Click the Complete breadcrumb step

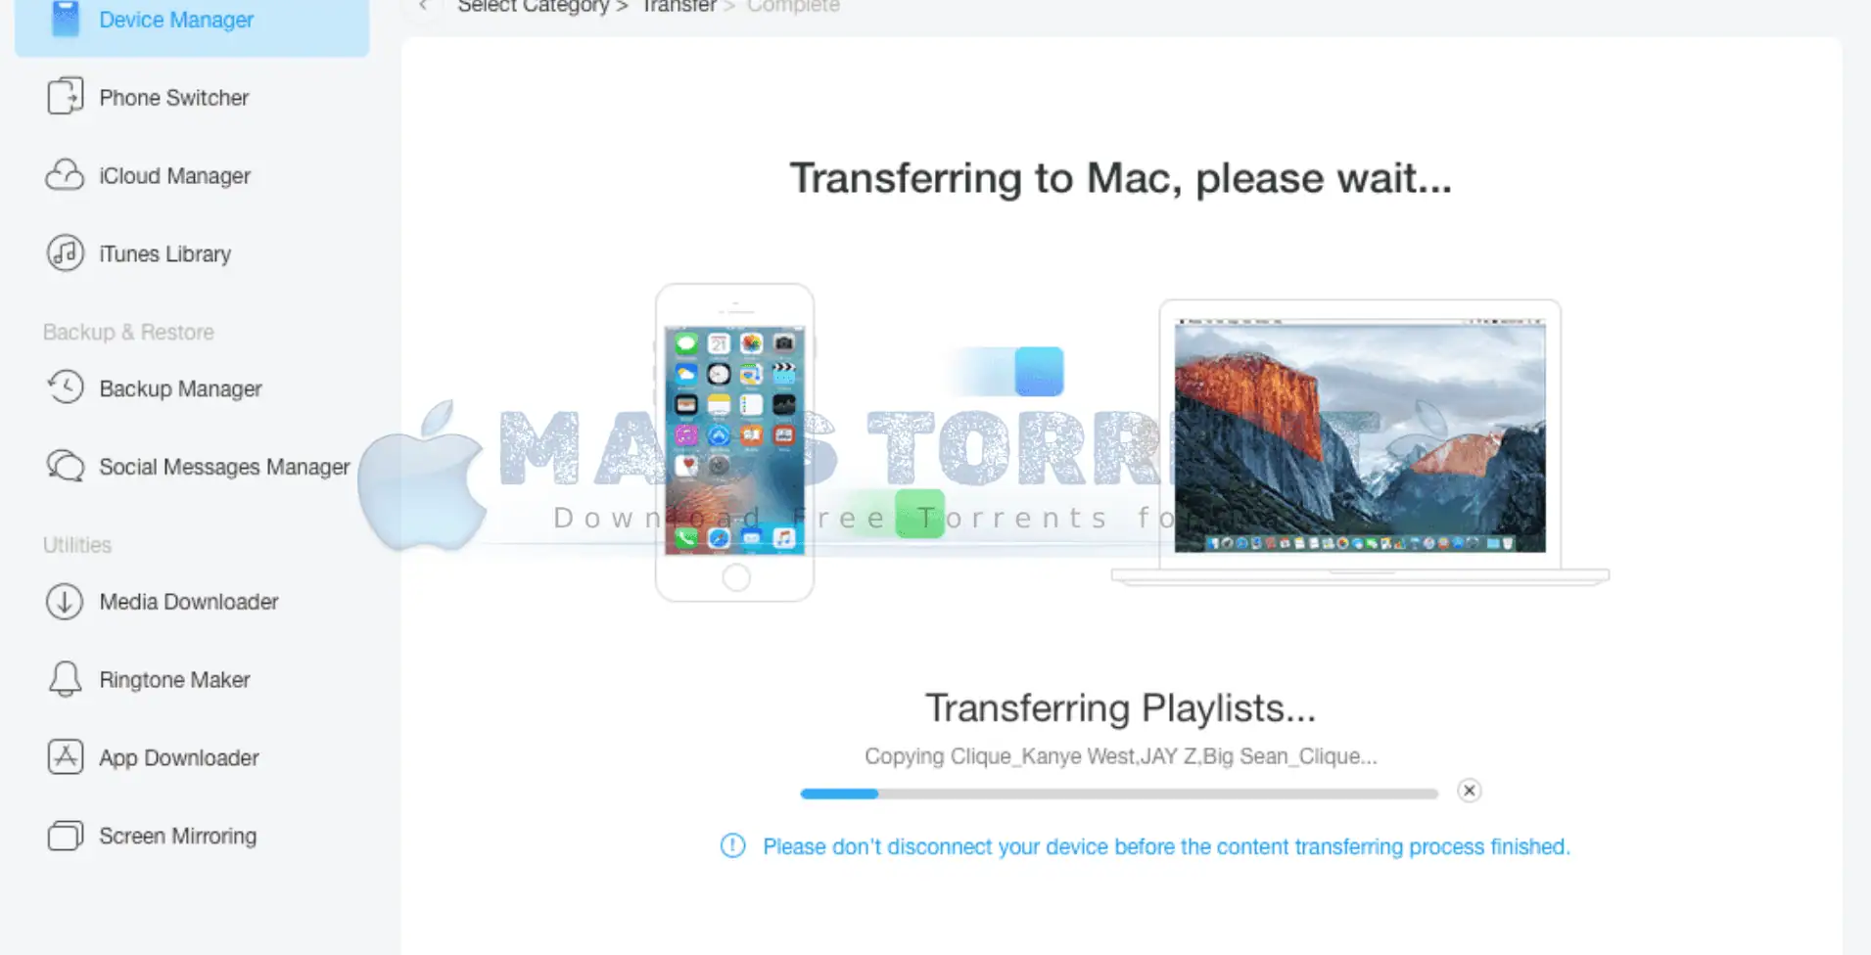tap(793, 6)
